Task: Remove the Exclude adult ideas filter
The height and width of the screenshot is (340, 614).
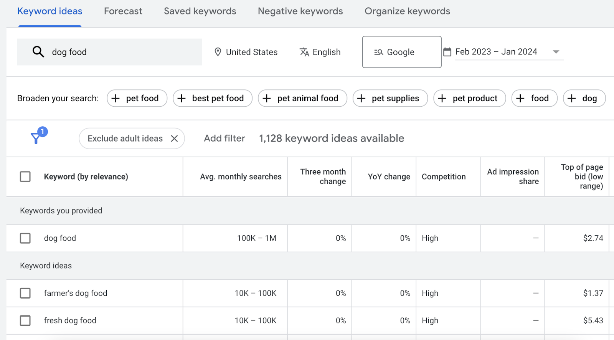Action: (x=174, y=139)
